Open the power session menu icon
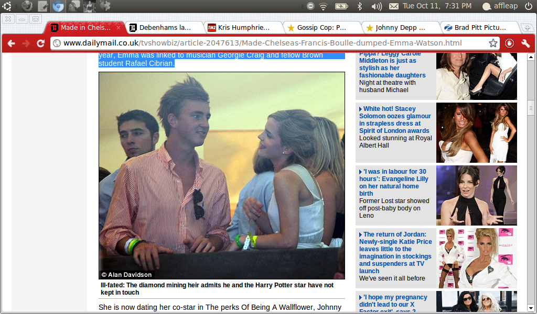Image resolution: width=537 pixels, height=314 pixels. tap(529, 6)
